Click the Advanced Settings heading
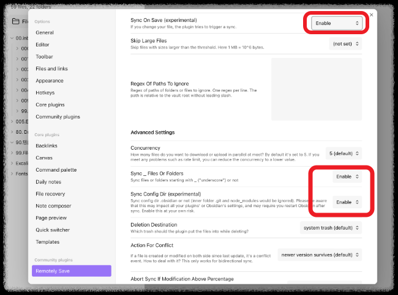This screenshot has width=398, height=295. coord(152,133)
